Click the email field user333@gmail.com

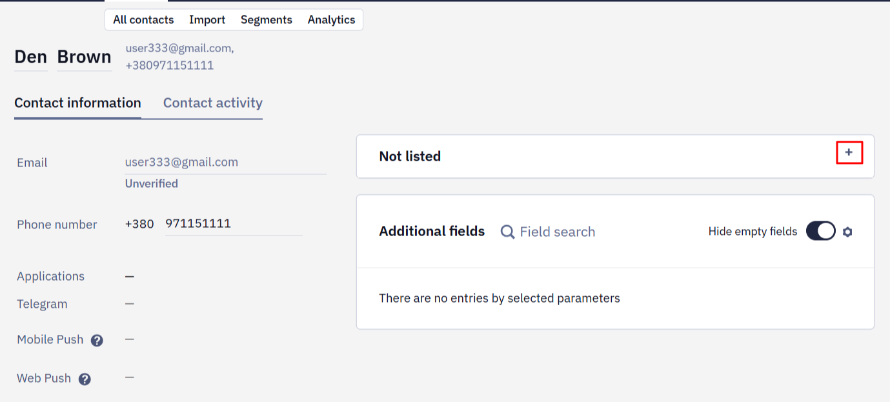click(x=226, y=163)
